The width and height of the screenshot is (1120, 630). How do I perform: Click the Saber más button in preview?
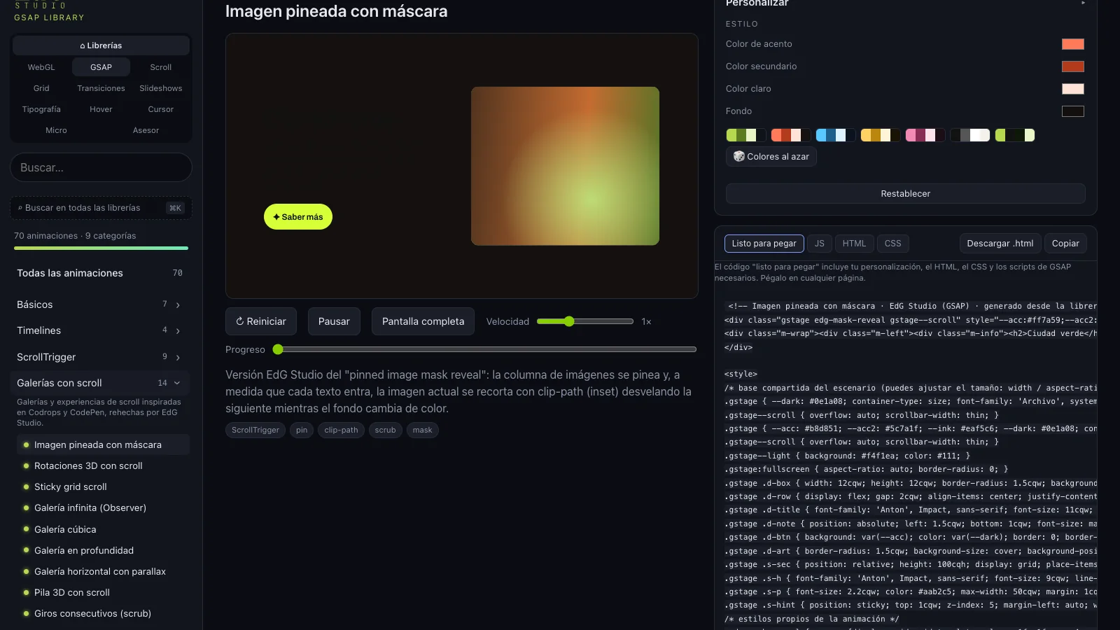click(x=298, y=217)
